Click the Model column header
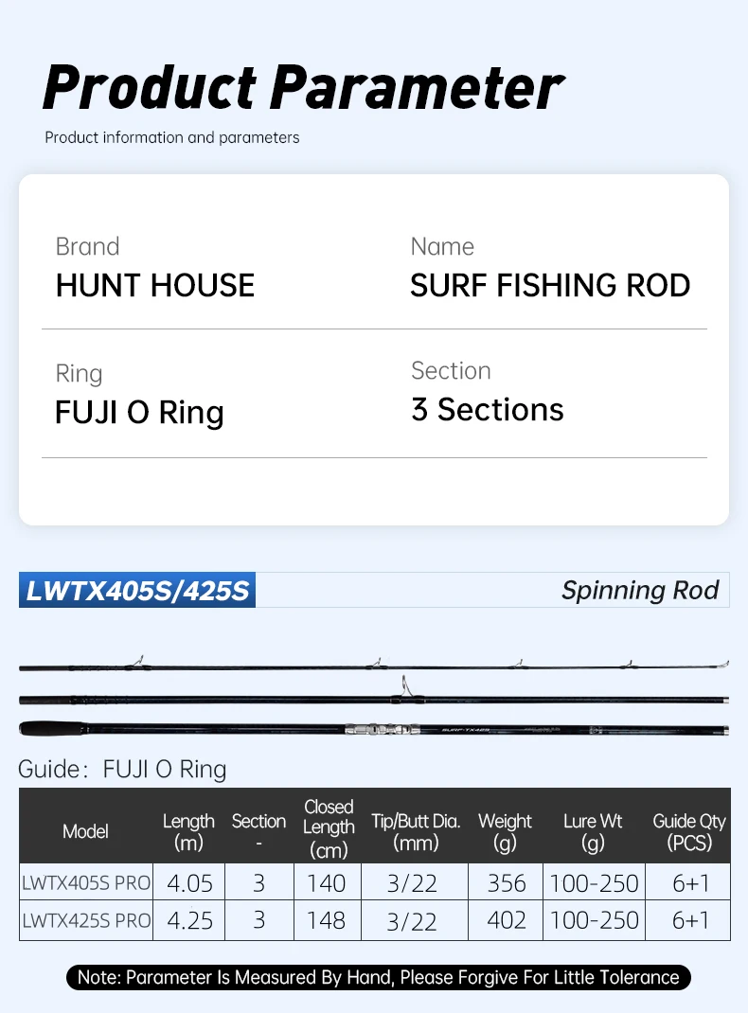Screen dimensions: 748x1013 coord(85,831)
